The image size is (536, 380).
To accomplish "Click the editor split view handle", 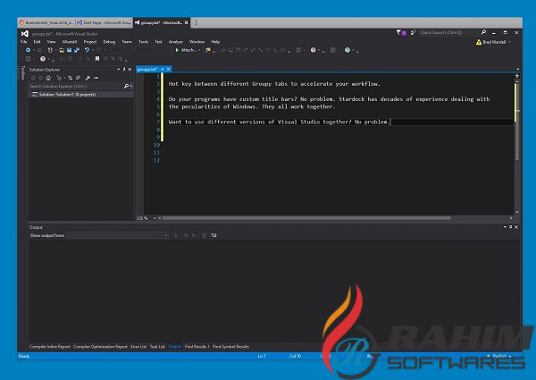I will (517, 76).
